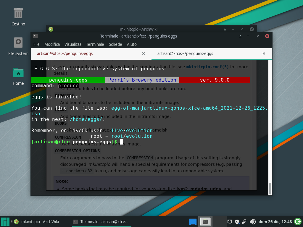The width and height of the screenshot is (303, 227).
Task: Maximize the ArchWiki window
Action: point(242,29)
